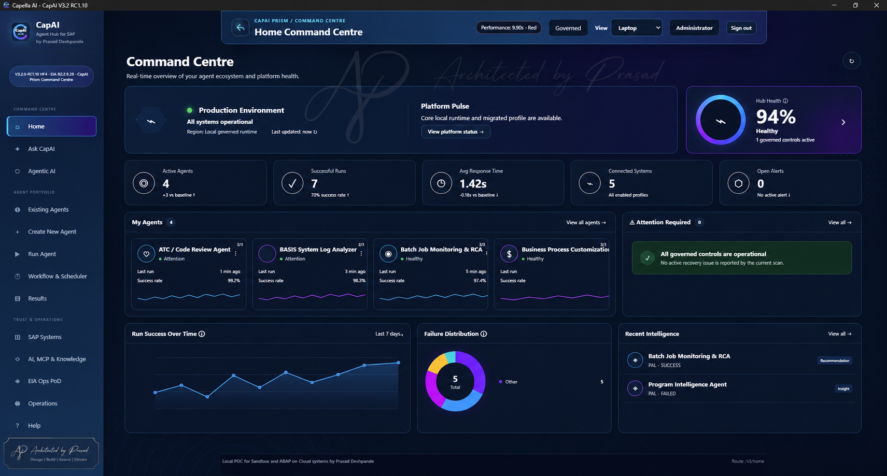887x476 pixels.
Task: Open Batch Job Monitoring & RCA options menu
Action: (486, 253)
